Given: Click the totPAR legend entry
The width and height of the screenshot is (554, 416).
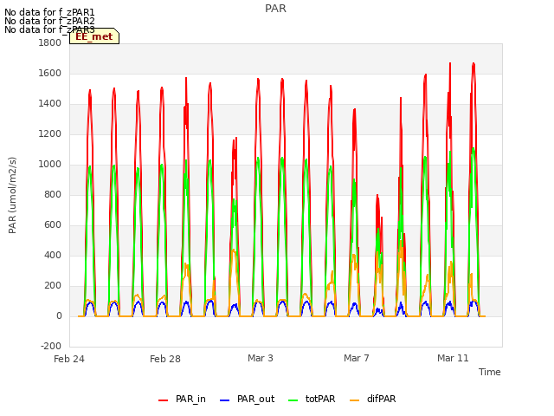Looking at the screenshot, I should tap(312, 399).
